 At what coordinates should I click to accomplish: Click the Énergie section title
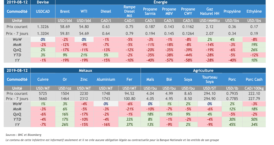point(161,2)
